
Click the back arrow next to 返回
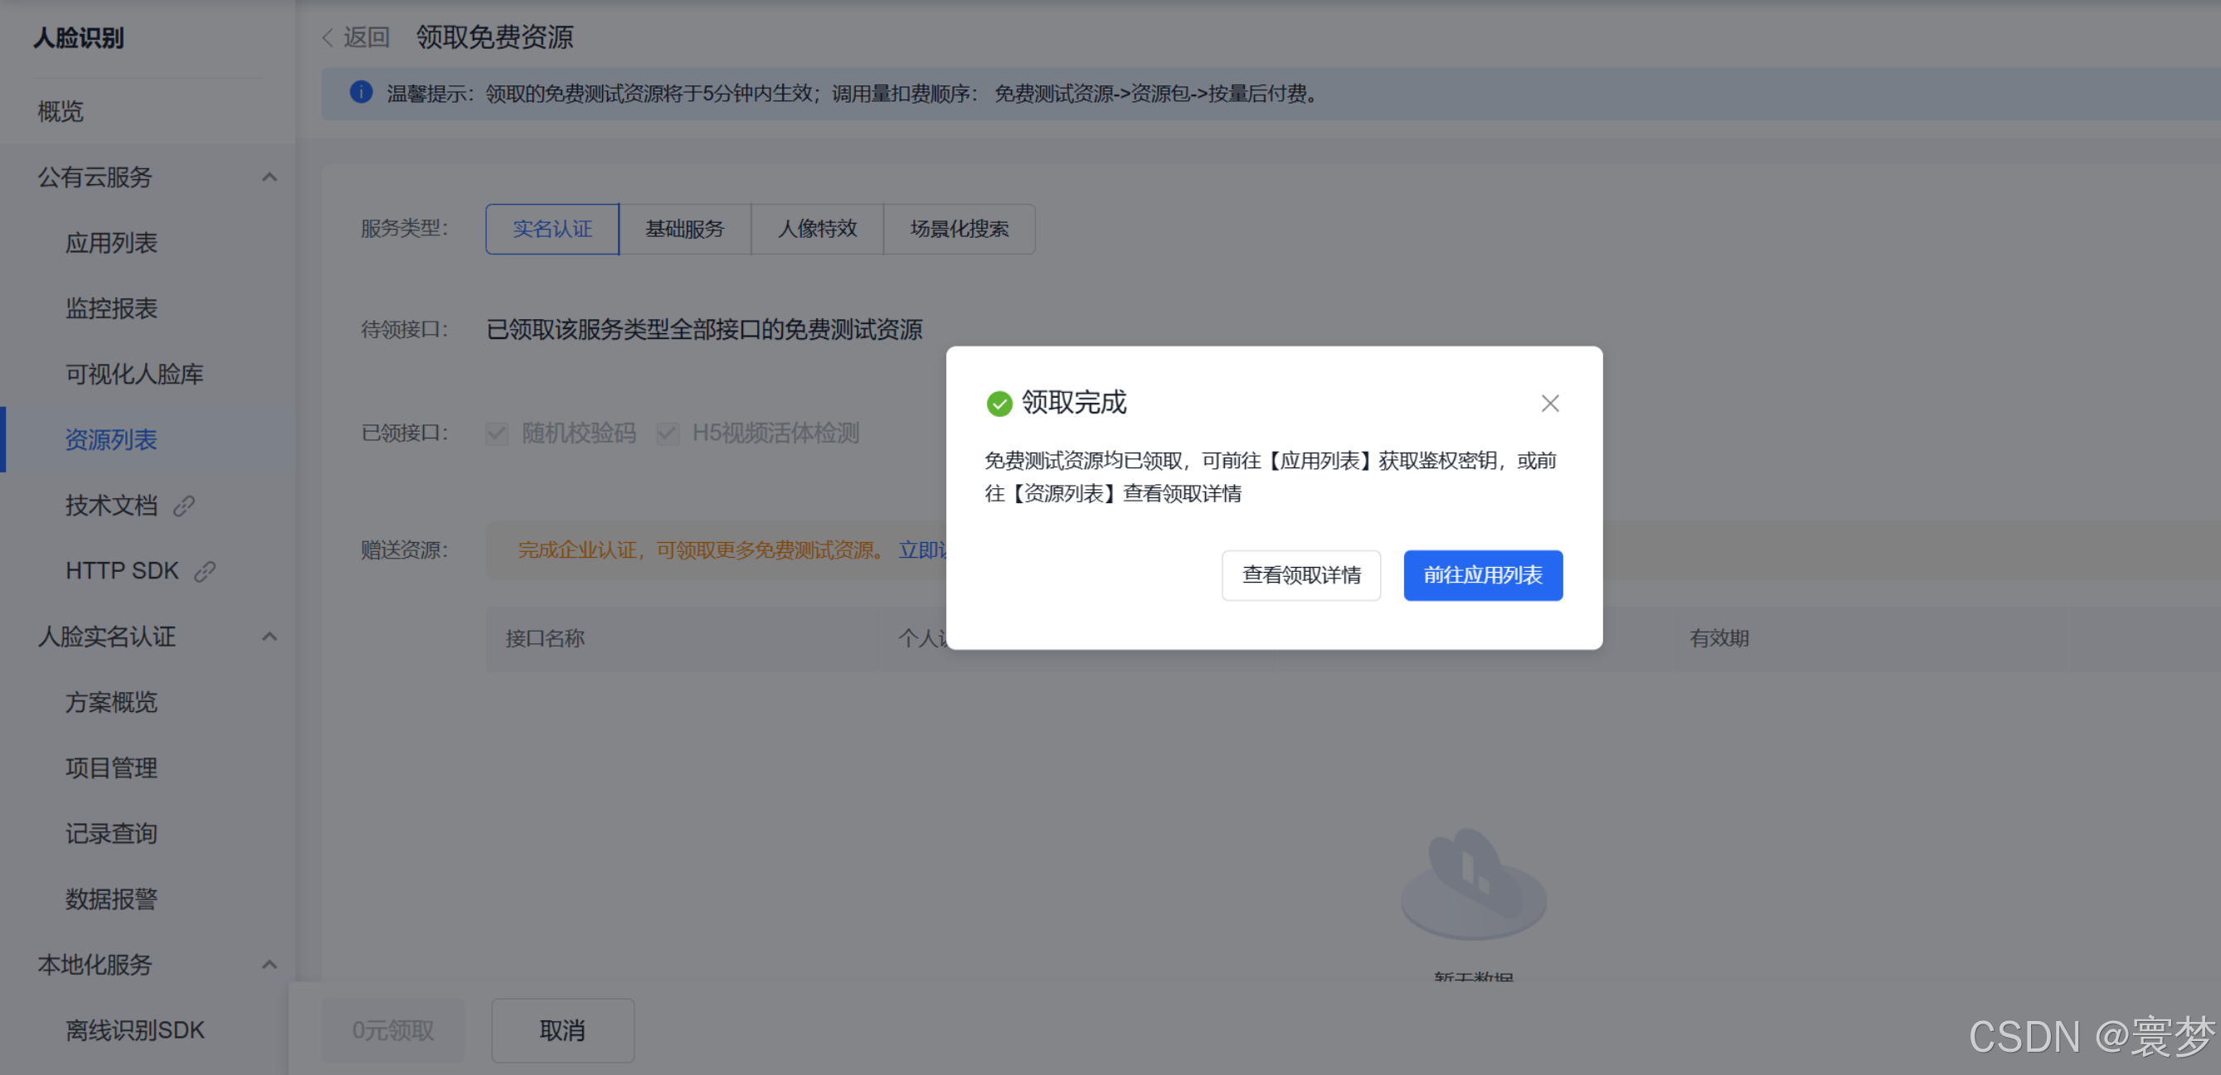point(328,37)
